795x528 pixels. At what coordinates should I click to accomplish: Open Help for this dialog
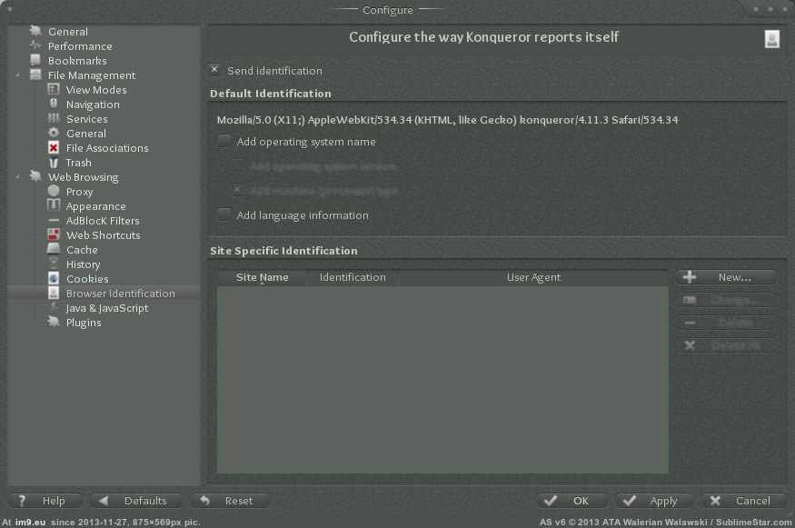tap(45, 501)
